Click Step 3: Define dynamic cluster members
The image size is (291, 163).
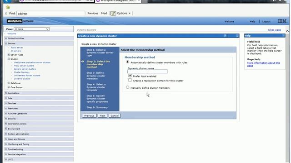[96, 76]
